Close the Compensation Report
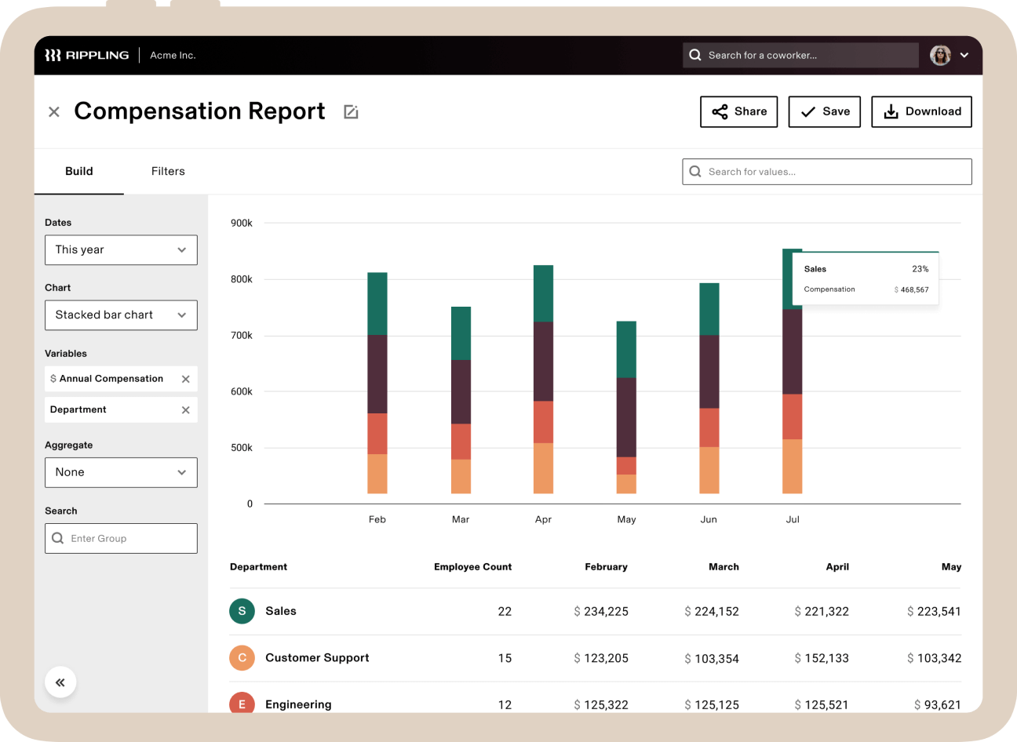The image size is (1017, 742). 54,112
